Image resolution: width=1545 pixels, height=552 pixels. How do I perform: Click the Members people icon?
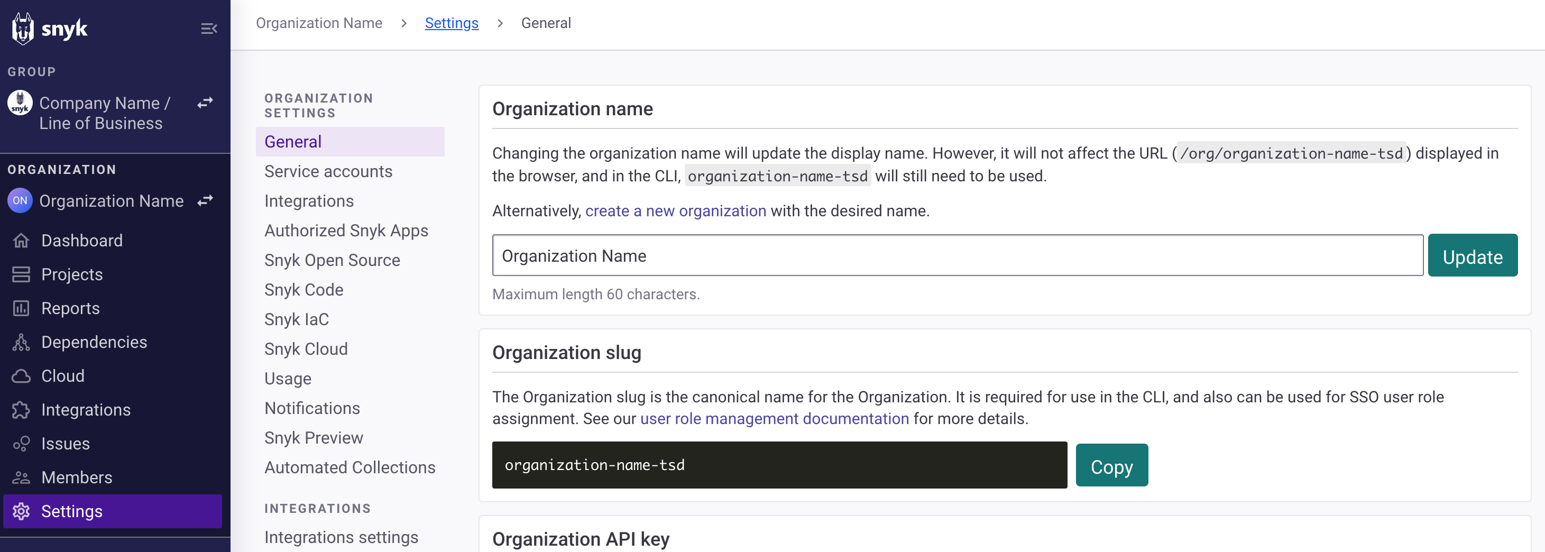coord(21,477)
